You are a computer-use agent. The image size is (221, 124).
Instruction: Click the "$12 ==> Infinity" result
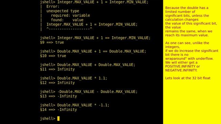tap(57, 83)
